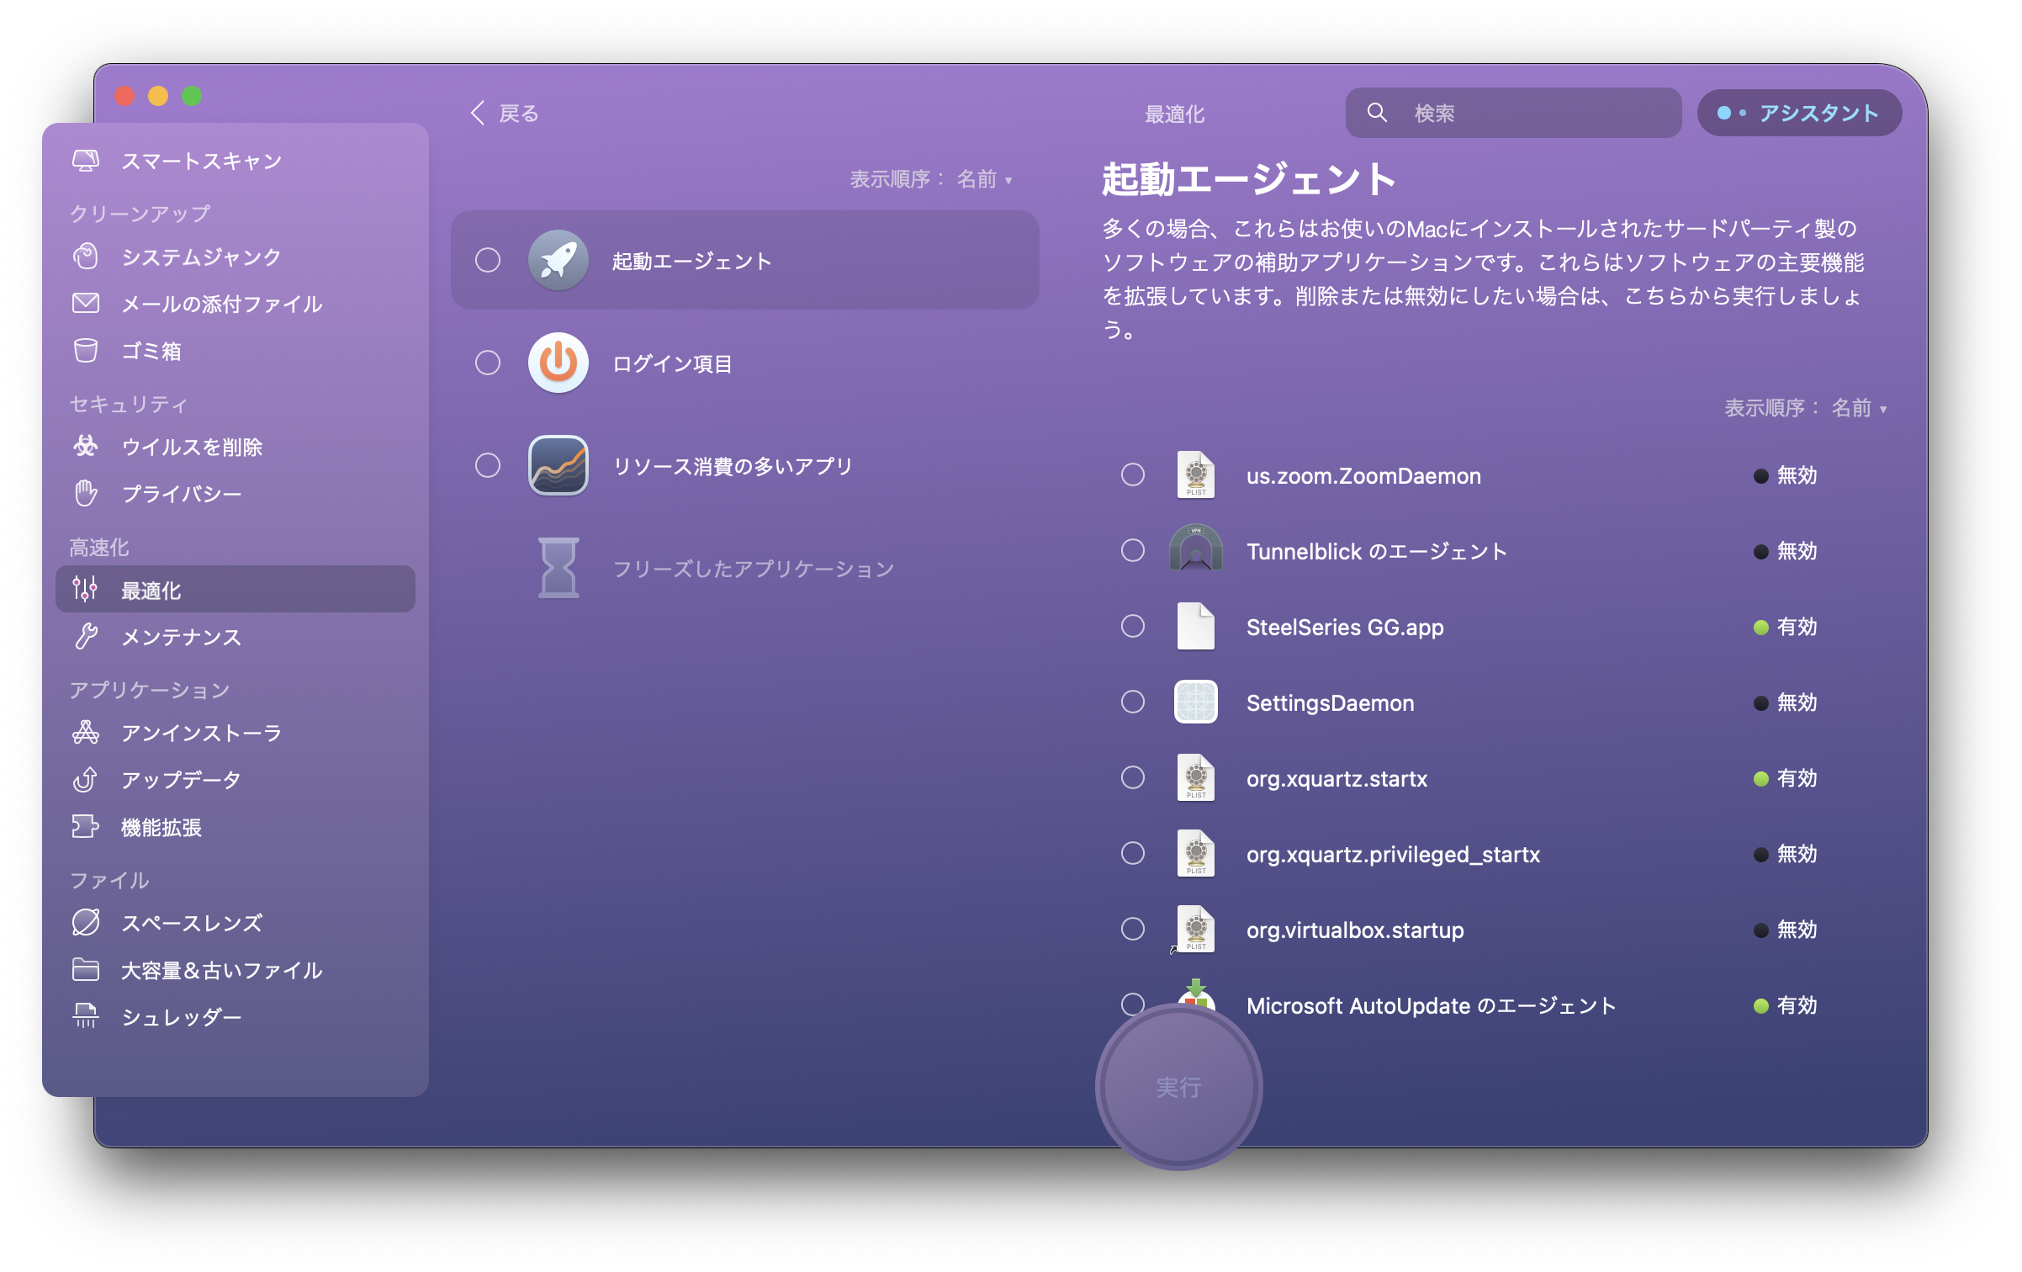Click the round 実行 button
Viewport: 2022px width, 1272px height.
point(1178,1087)
